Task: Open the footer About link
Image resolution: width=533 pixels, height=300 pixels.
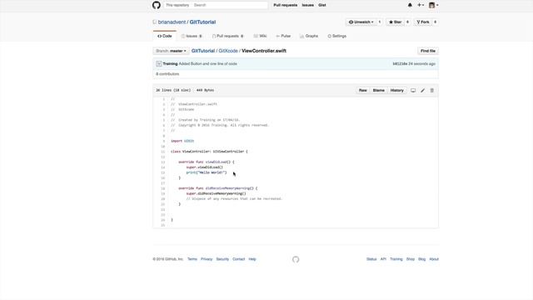Action: [434, 259]
